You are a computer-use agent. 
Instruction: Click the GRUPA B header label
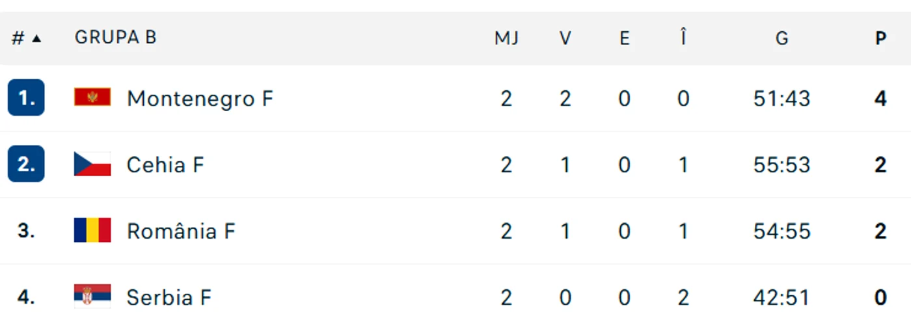115,37
